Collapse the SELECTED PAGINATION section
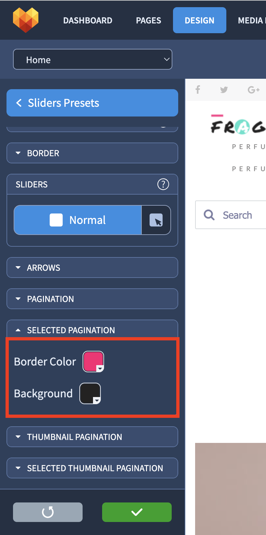 pyautogui.click(x=92, y=329)
